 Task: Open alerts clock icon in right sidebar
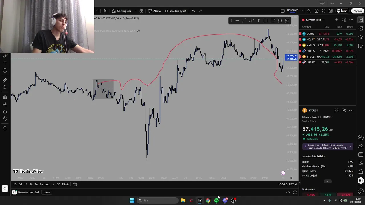[361, 28]
